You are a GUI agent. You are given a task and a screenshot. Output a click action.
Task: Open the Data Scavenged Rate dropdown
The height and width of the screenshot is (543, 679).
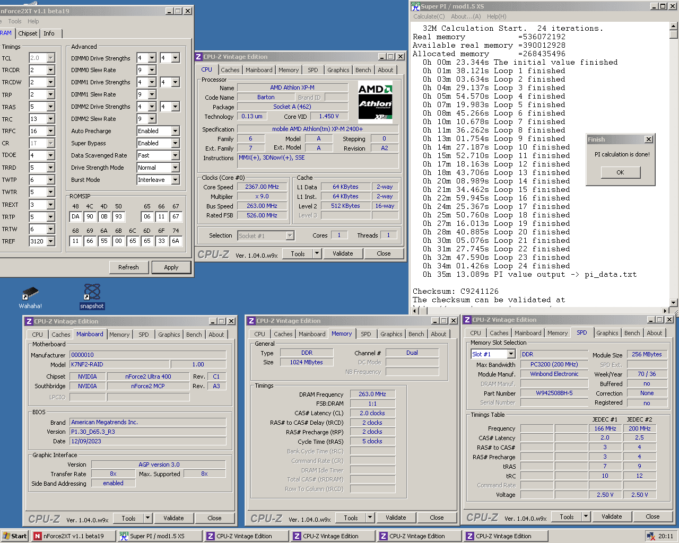click(176, 155)
